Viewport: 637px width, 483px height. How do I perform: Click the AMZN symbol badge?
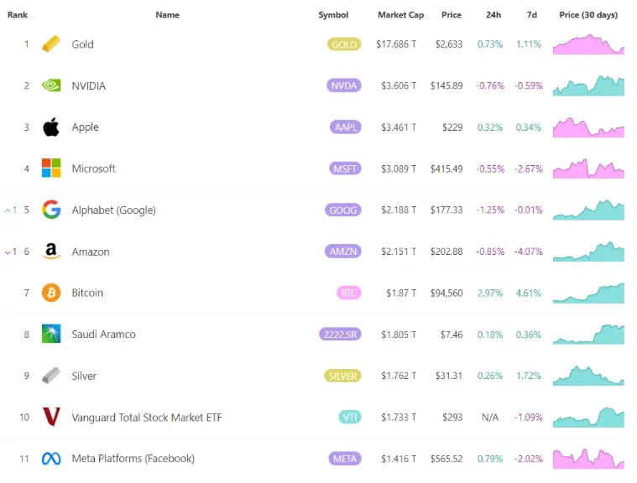[x=343, y=252]
